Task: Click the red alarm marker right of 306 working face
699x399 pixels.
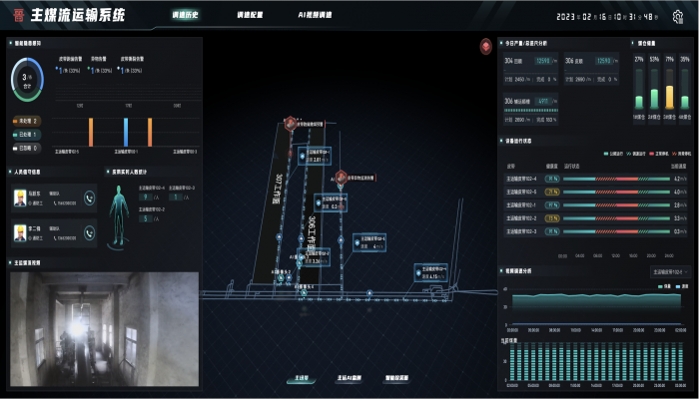Action: coord(340,178)
